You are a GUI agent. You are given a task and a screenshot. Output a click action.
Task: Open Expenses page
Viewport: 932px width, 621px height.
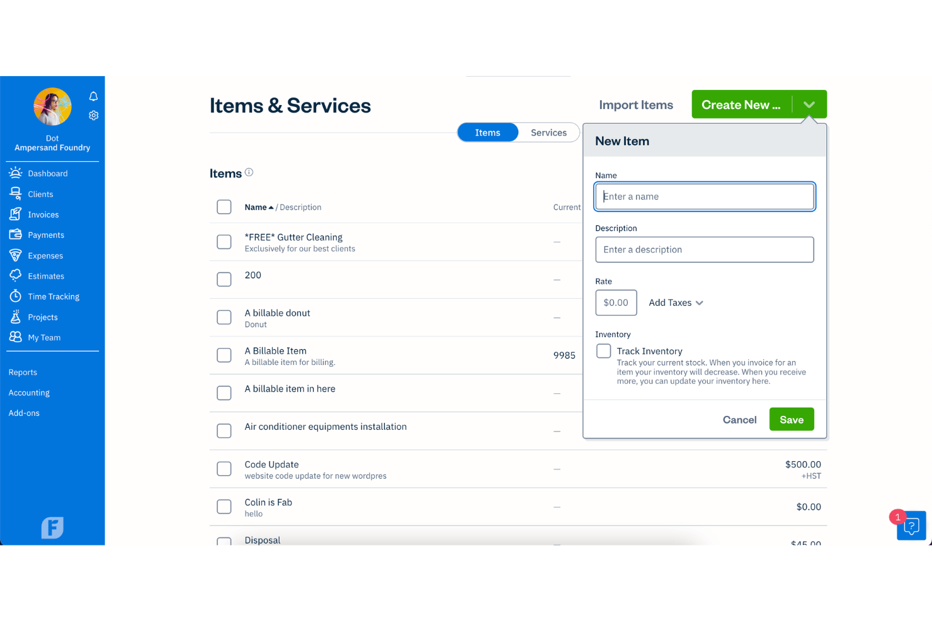tap(45, 256)
